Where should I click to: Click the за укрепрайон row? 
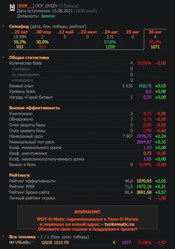[x=88, y=74]
